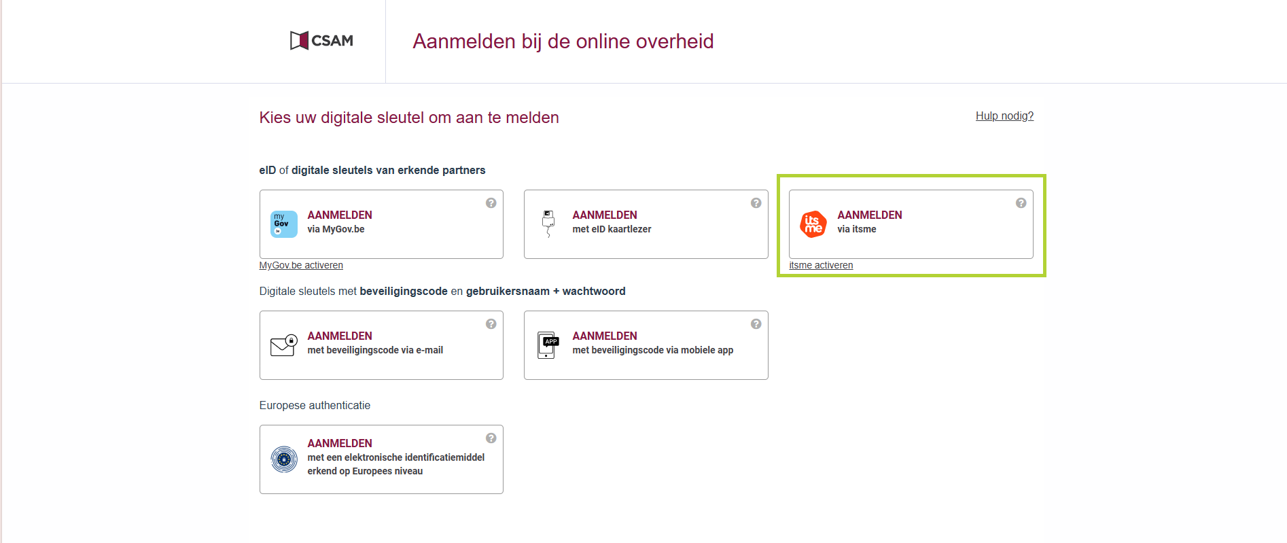The height and width of the screenshot is (543, 1287).
Task: Show help for the mobiele app option
Action: 756,324
